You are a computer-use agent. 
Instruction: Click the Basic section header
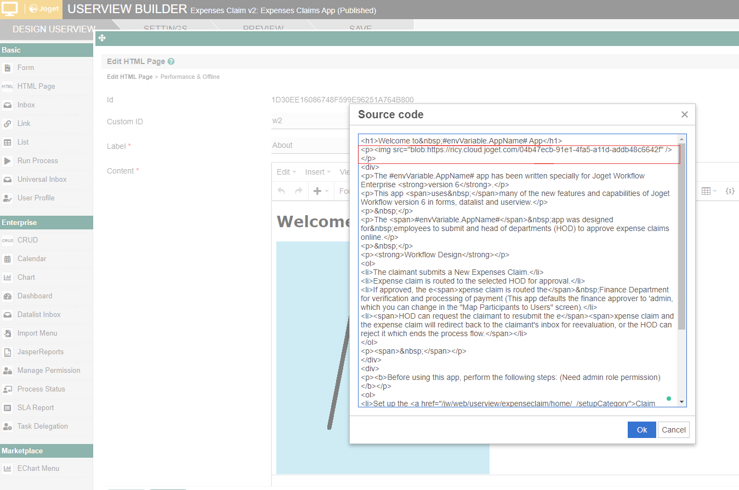pyautogui.click(x=47, y=50)
